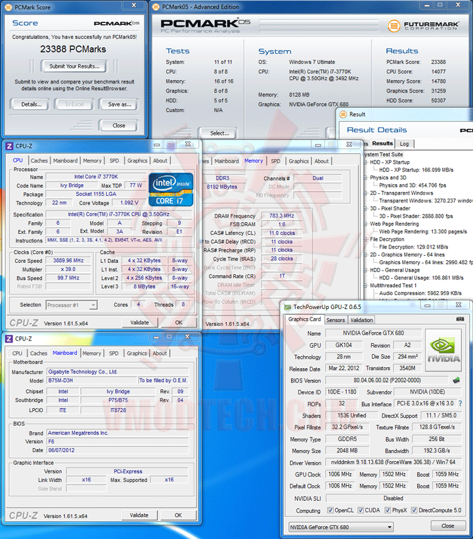Switch to Sensors tab in GPU-Z
This screenshot has width=473, height=539.
click(335, 320)
